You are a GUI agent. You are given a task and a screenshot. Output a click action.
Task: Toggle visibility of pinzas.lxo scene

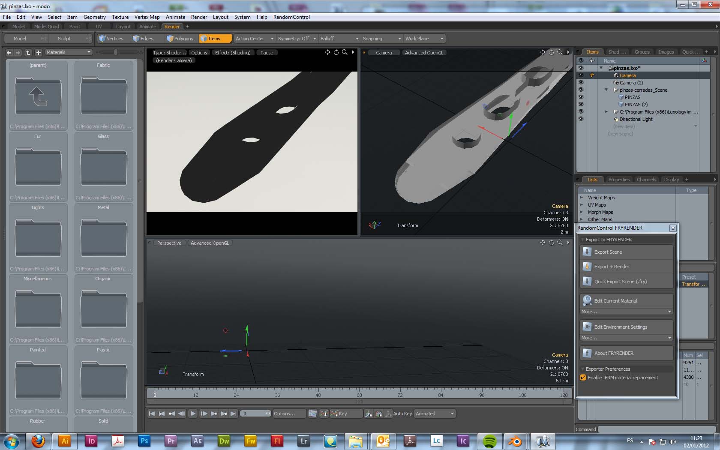click(x=581, y=68)
